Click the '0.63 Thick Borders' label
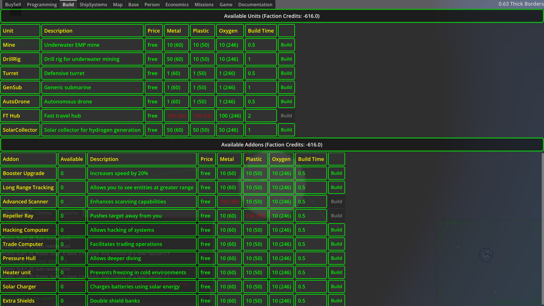Viewport: 544px width, 306px height. tap(521, 4)
